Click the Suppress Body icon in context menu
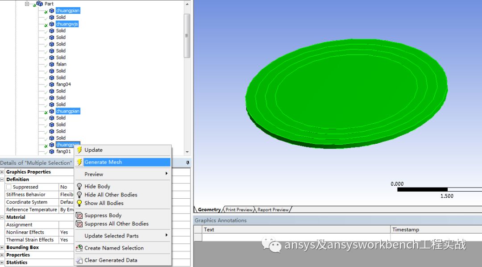This screenshot has height=267, width=482. pyautogui.click(x=80, y=215)
